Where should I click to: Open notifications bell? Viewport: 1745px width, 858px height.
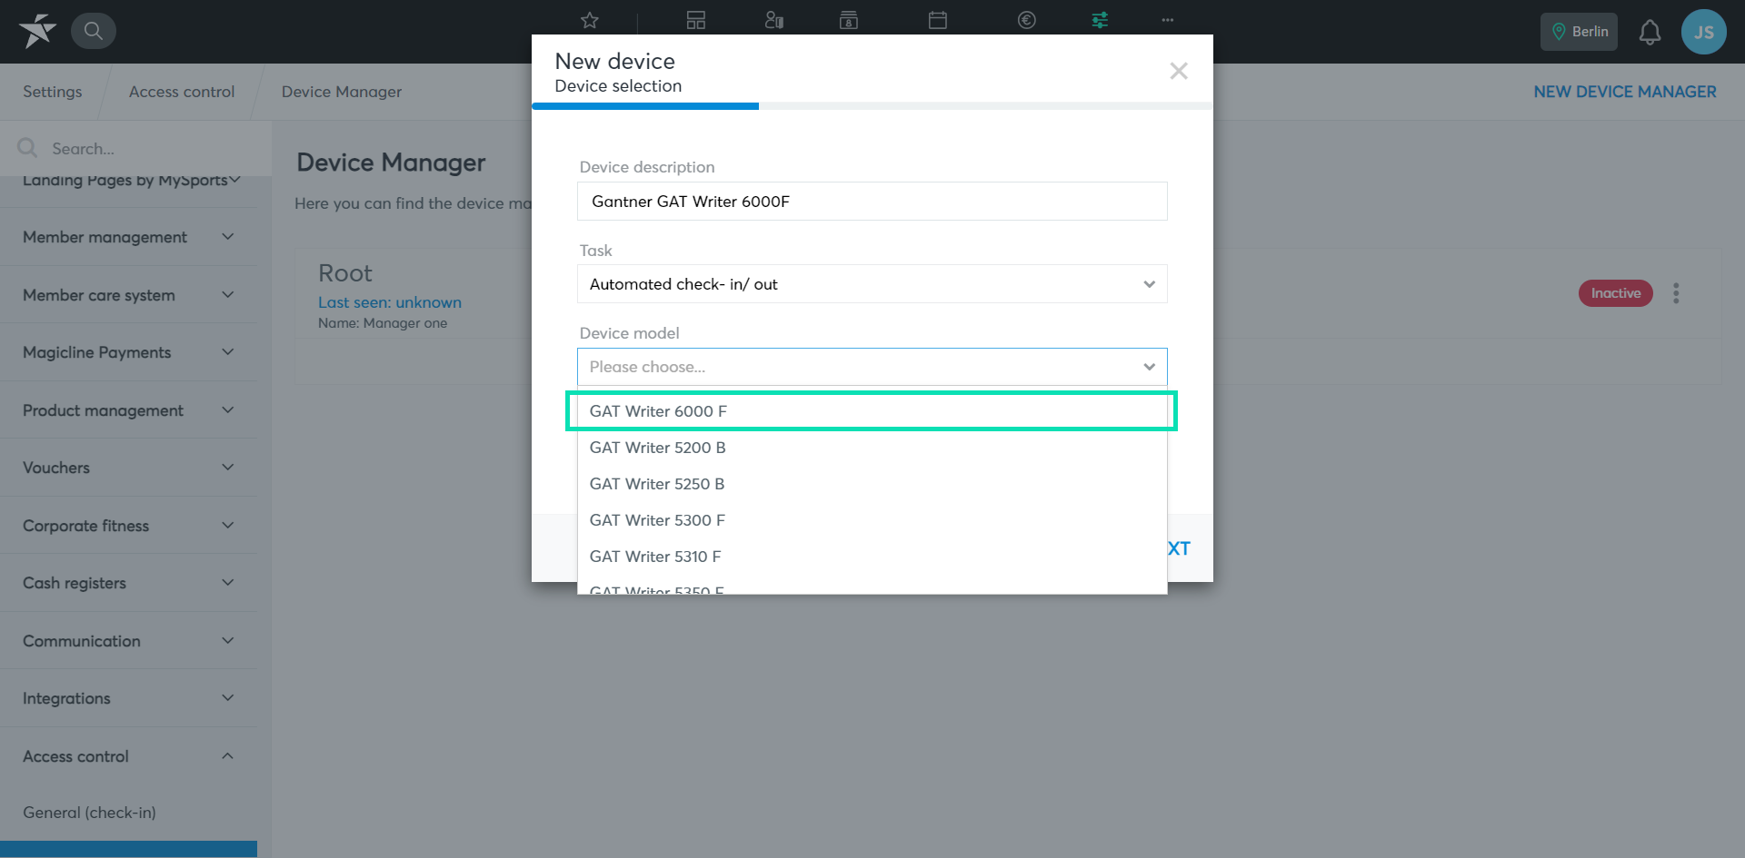[x=1650, y=32]
